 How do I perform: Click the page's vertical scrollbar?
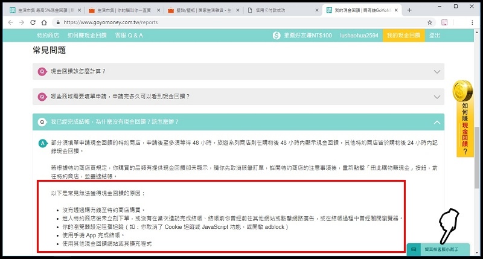[478, 145]
